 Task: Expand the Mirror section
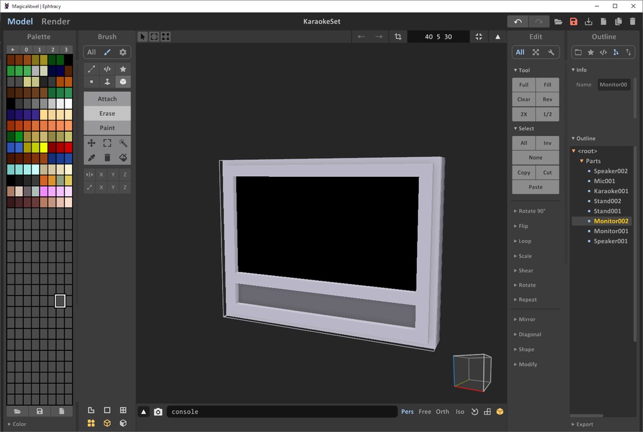click(524, 319)
